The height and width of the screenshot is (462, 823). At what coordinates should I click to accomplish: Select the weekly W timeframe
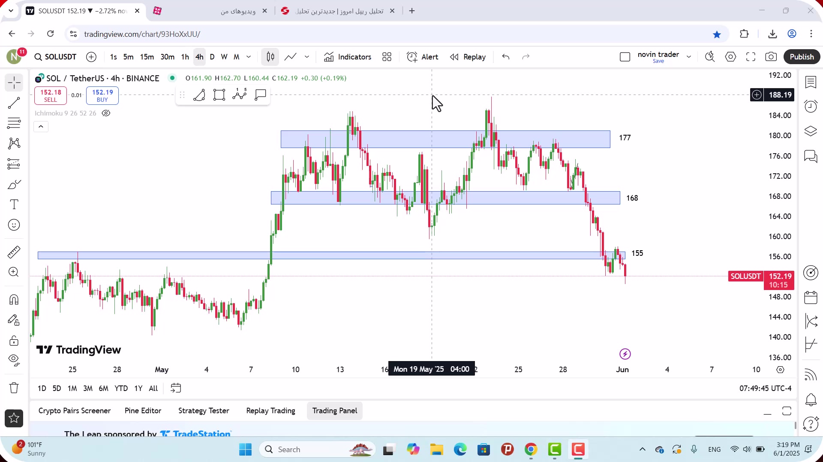click(224, 57)
